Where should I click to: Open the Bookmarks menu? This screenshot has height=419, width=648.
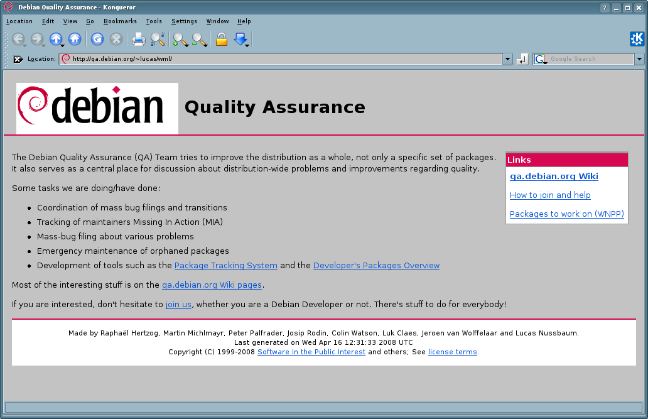(x=120, y=21)
